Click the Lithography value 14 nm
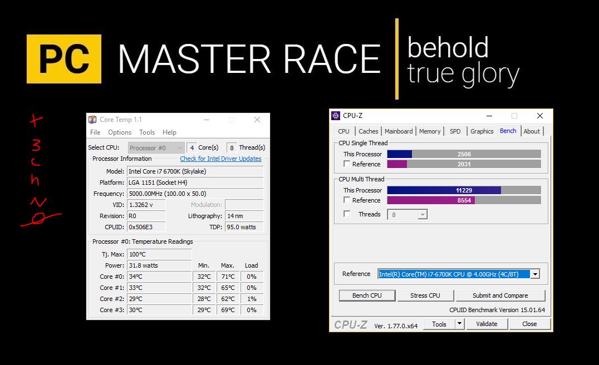Image resolution: width=599 pixels, height=365 pixels. tap(244, 216)
